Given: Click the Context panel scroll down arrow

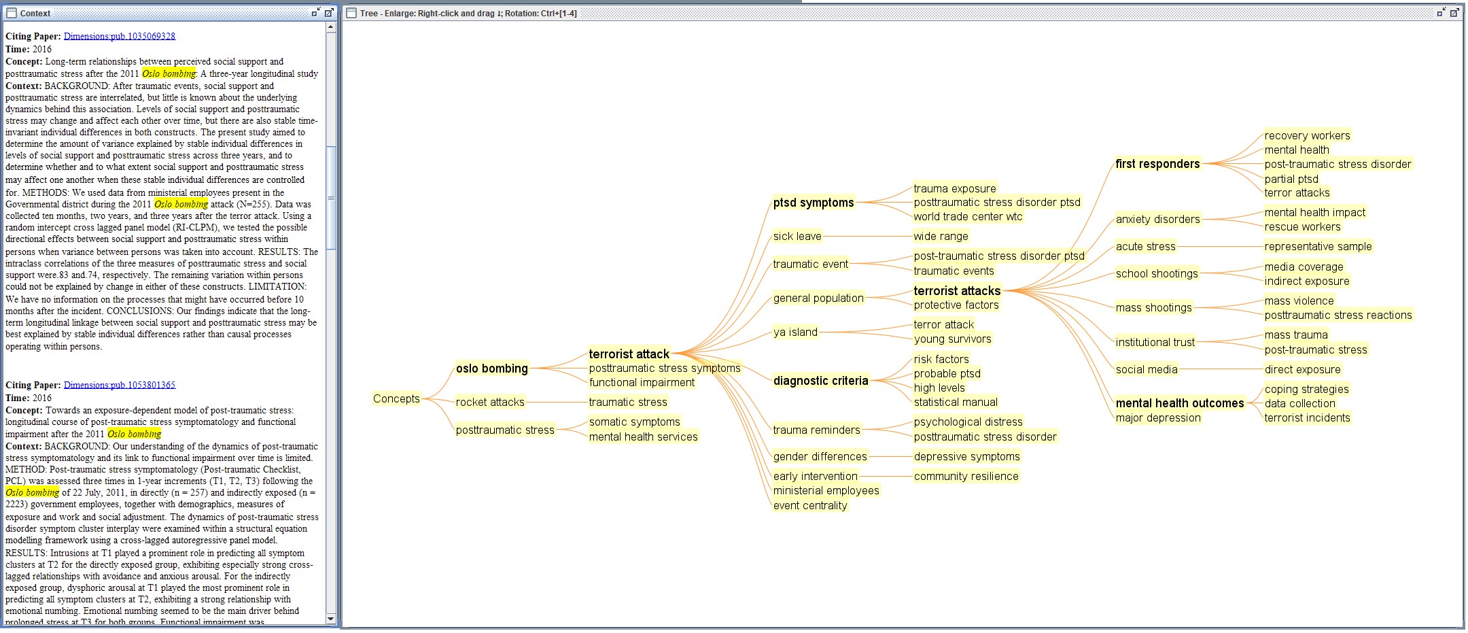Looking at the screenshot, I should click(x=331, y=618).
